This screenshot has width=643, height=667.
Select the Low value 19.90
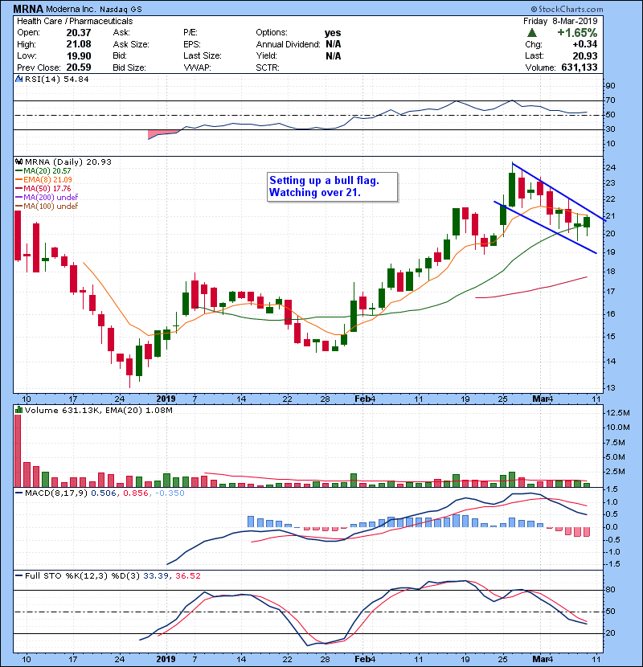[78, 55]
